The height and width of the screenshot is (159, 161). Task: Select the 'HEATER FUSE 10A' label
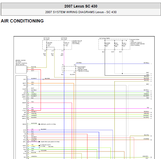pos(50,44)
